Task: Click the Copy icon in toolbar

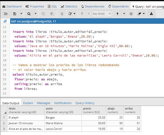Action: [43, 14]
